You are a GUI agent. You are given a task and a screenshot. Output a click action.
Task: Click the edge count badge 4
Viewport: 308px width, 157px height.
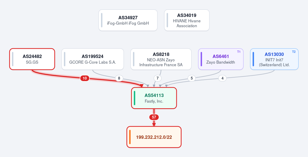[222, 78]
